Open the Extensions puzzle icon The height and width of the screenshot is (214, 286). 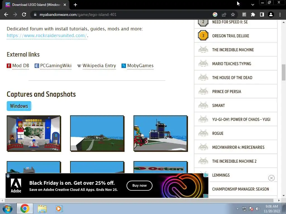[x=253, y=14]
